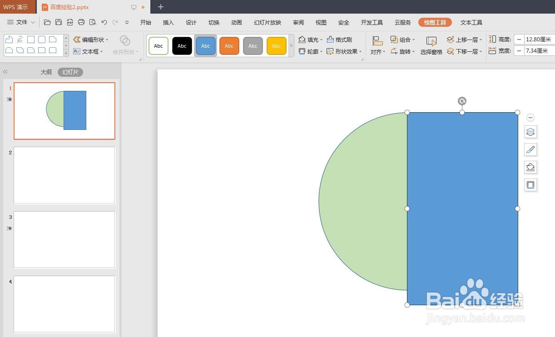Open the 幻灯片放映 tab
The width and height of the screenshot is (555, 337).
[x=268, y=22]
